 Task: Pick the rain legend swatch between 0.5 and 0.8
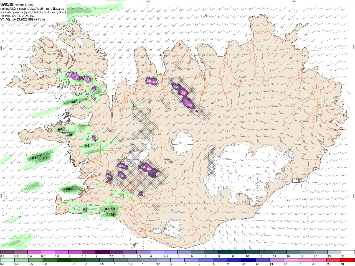tap(35, 260)
